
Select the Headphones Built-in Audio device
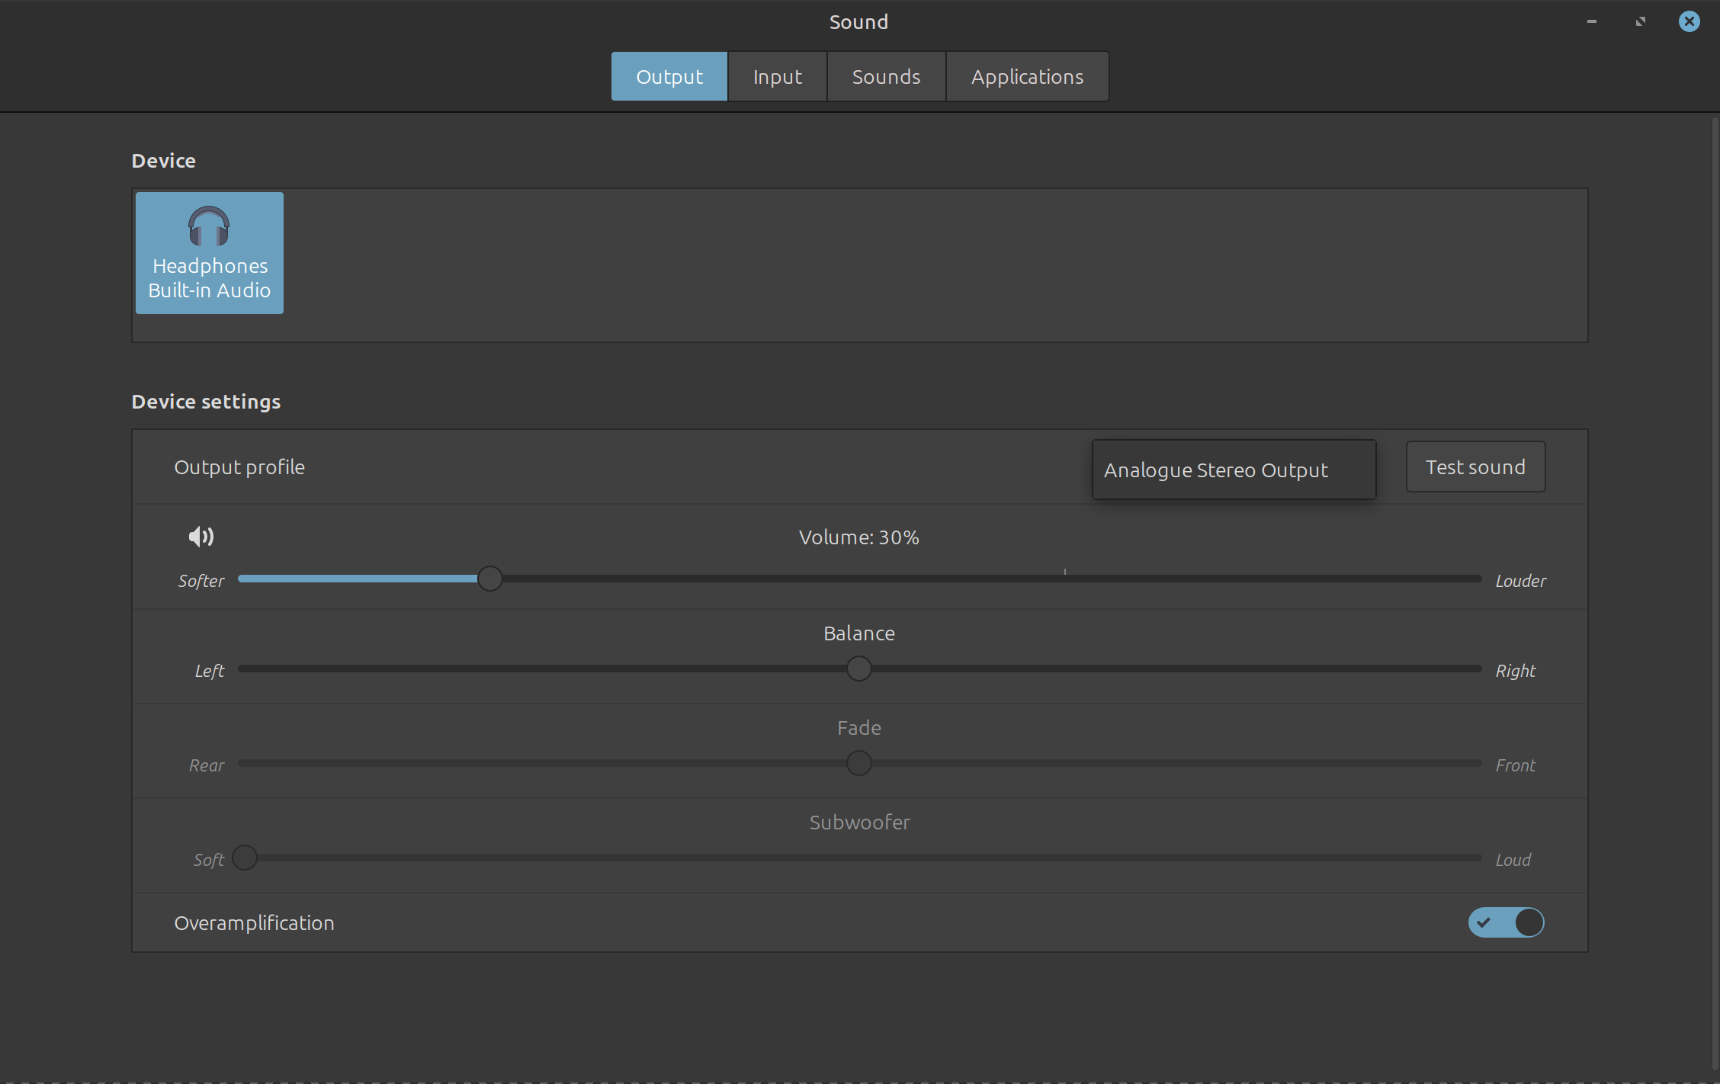[x=209, y=253]
